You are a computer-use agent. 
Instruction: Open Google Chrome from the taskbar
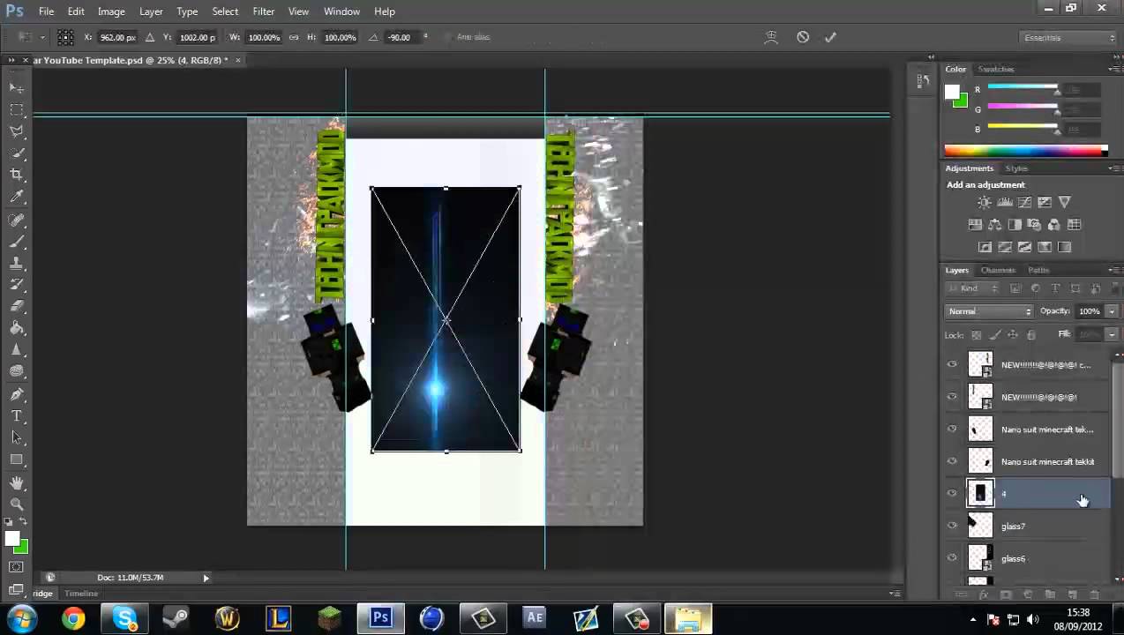[73, 618]
